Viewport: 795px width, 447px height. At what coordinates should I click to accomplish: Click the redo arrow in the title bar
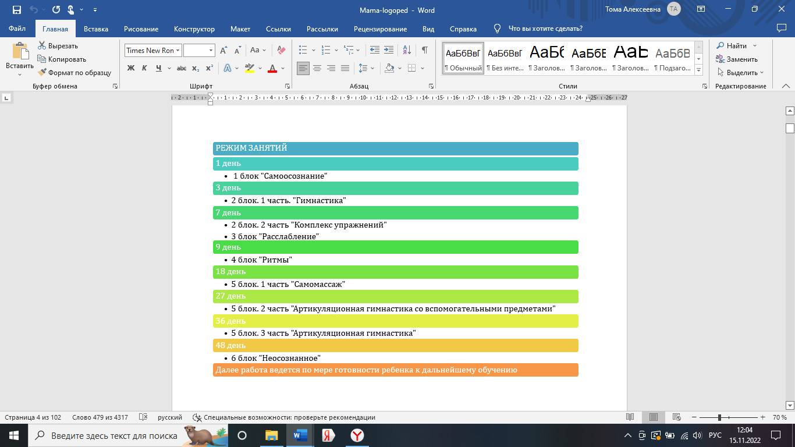coord(56,9)
